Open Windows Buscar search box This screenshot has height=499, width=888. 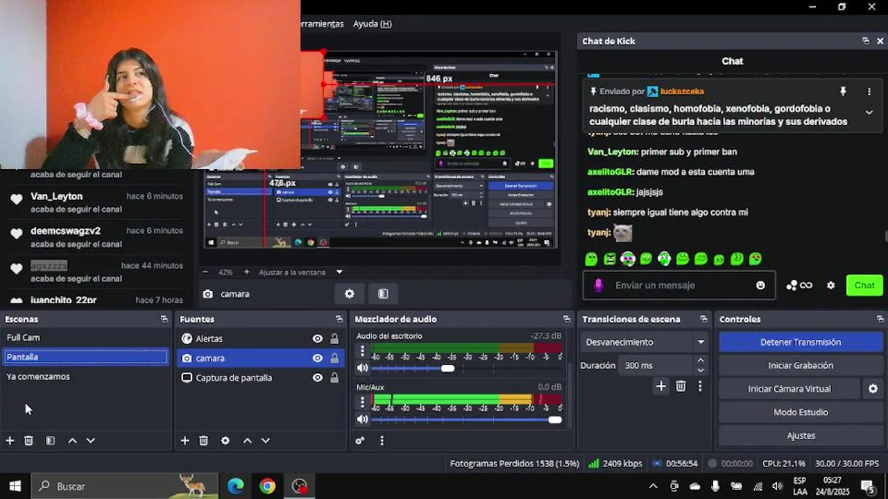pyautogui.click(x=125, y=487)
